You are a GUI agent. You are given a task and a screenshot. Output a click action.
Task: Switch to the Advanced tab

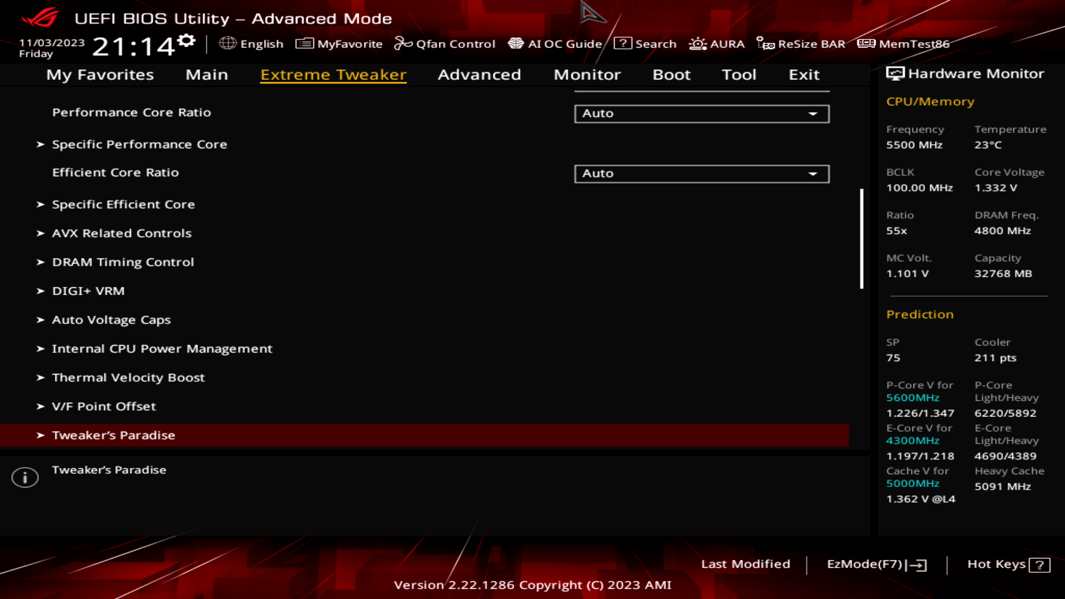479,75
